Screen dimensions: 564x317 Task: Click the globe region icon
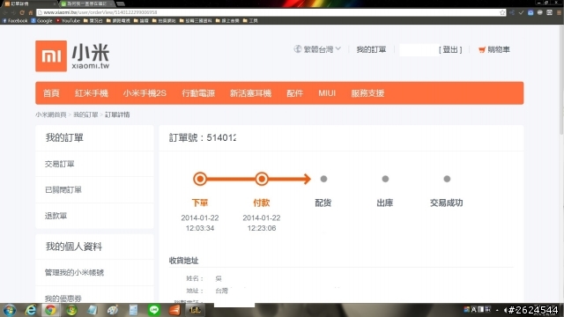pos(298,49)
